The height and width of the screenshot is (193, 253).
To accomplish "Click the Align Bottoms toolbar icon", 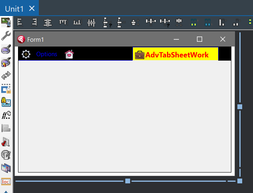I will 77,22.
